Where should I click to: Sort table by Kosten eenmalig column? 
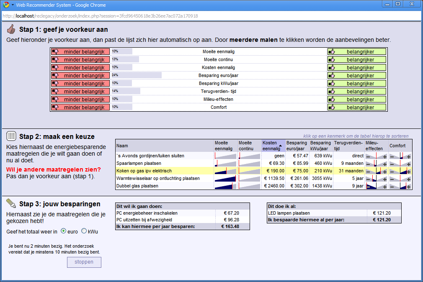(x=273, y=145)
